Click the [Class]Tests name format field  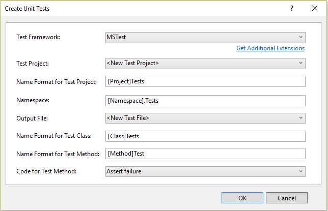205,136
